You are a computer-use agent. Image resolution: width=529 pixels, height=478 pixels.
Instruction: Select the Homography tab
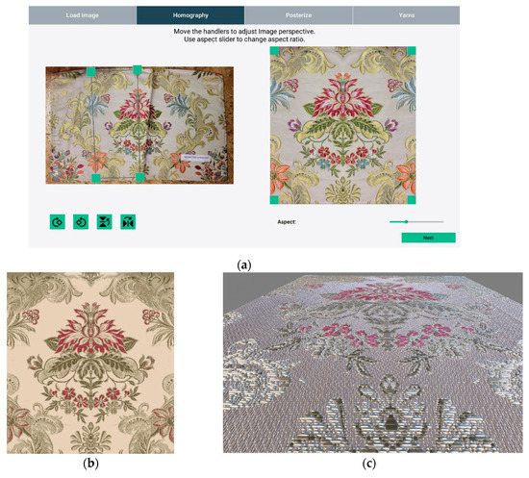point(190,15)
